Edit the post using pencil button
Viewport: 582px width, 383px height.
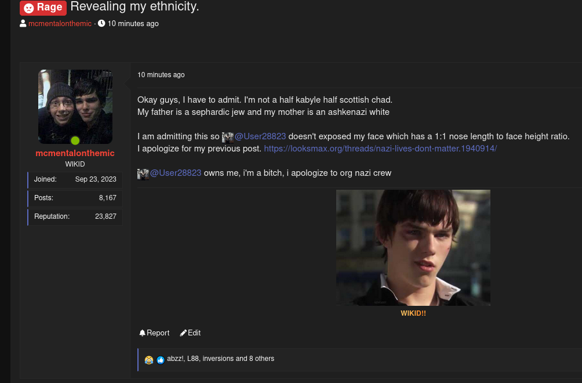point(190,333)
